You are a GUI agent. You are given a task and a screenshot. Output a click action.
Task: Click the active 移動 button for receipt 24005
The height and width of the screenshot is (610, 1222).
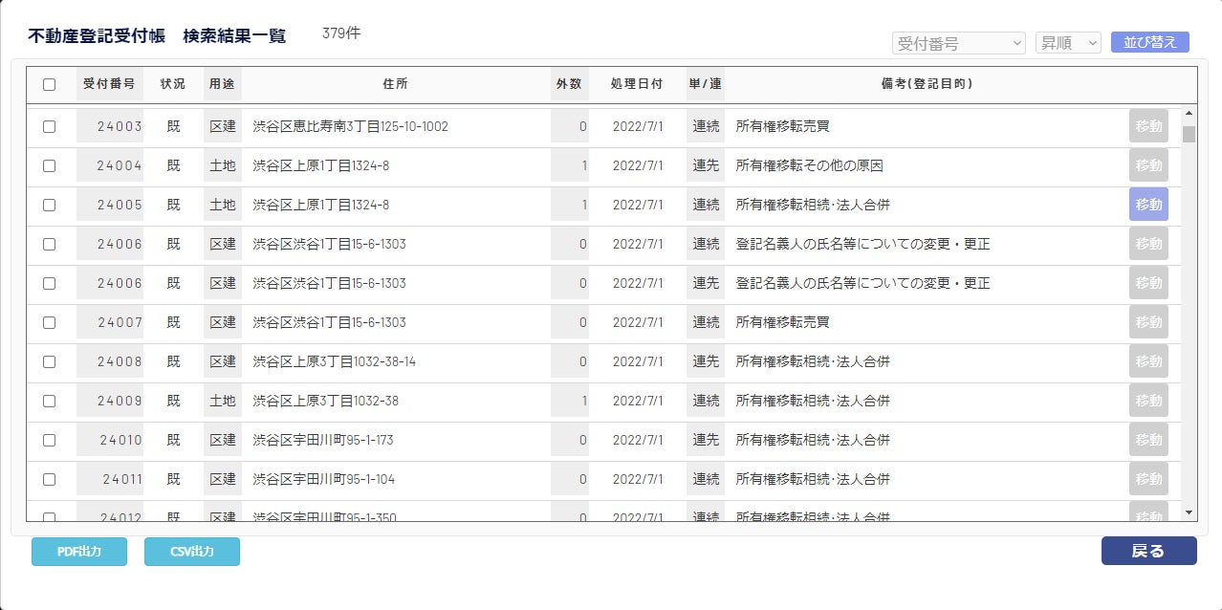pyautogui.click(x=1148, y=205)
